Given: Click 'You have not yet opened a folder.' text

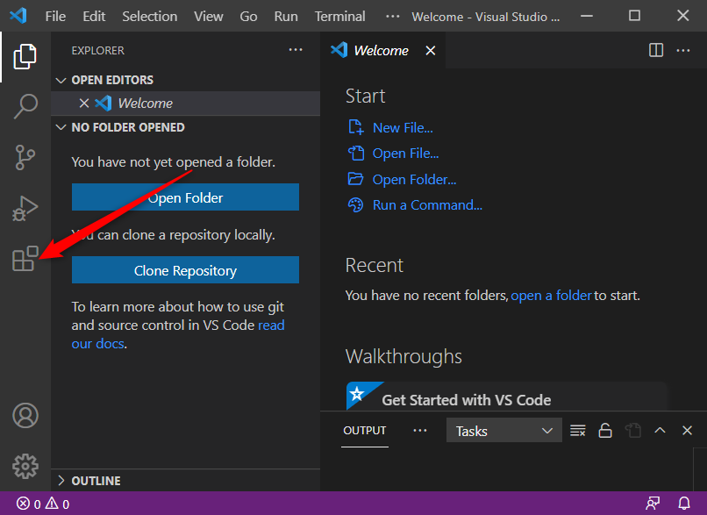Looking at the screenshot, I should 174,162.
